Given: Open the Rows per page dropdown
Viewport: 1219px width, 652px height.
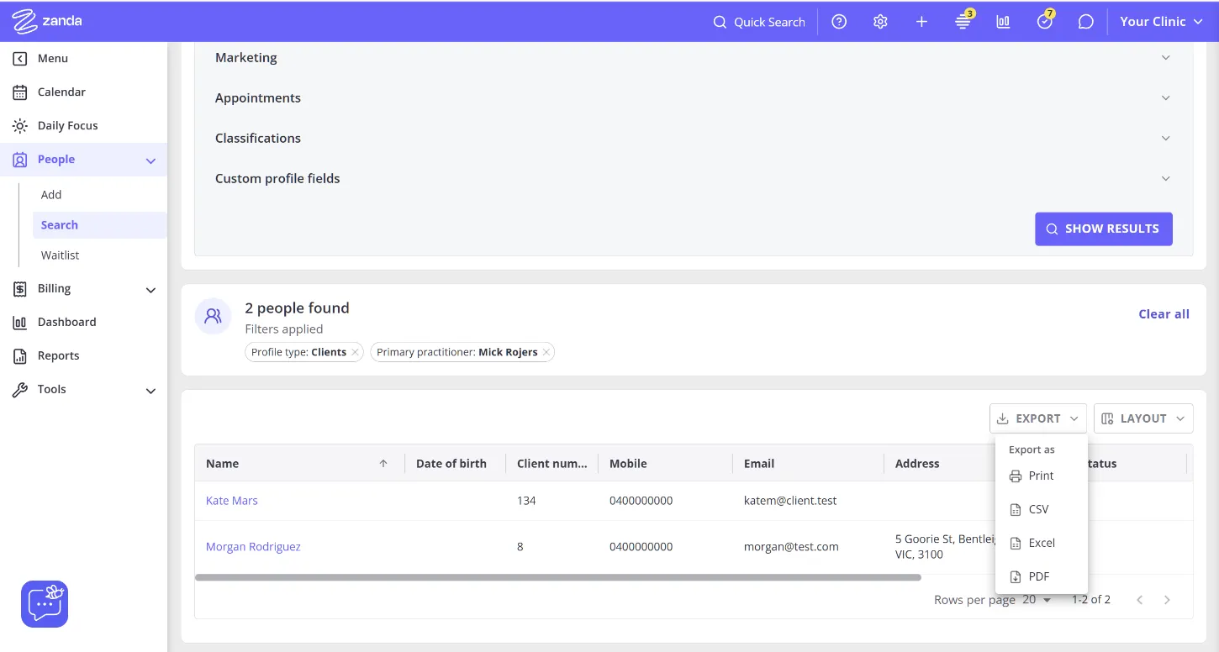Looking at the screenshot, I should click(x=1037, y=599).
